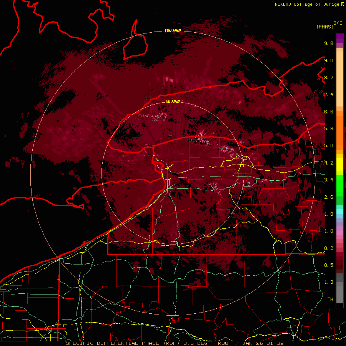
Task: Click the yellow segment of the color scale
Action: pos(339,165)
